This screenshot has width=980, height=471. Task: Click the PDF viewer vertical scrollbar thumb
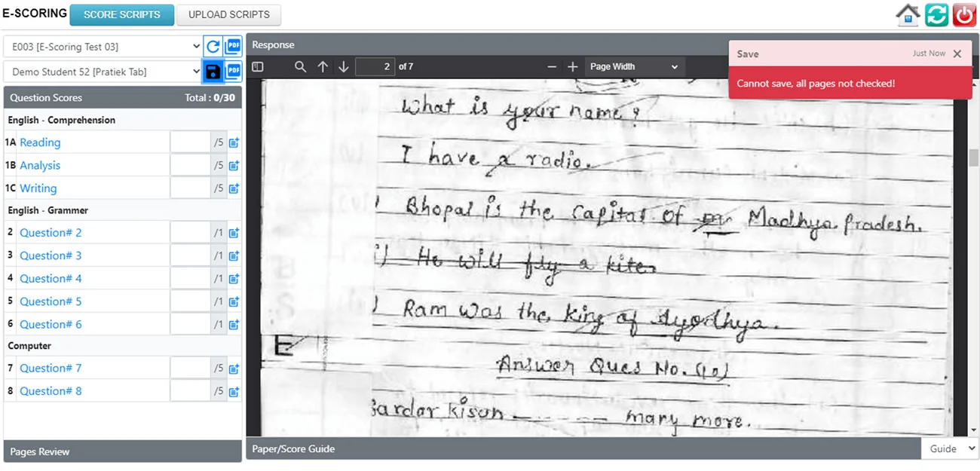[973, 157]
